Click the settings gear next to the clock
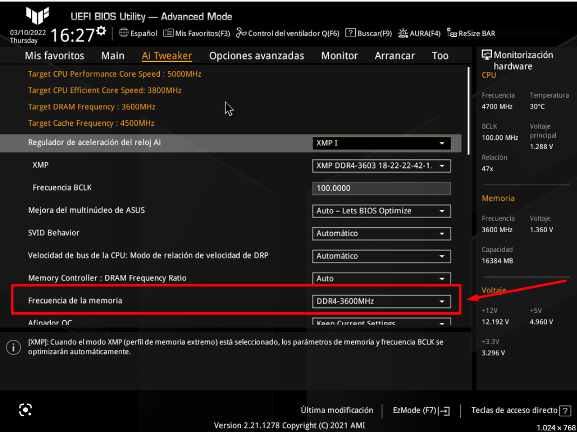 101,31
